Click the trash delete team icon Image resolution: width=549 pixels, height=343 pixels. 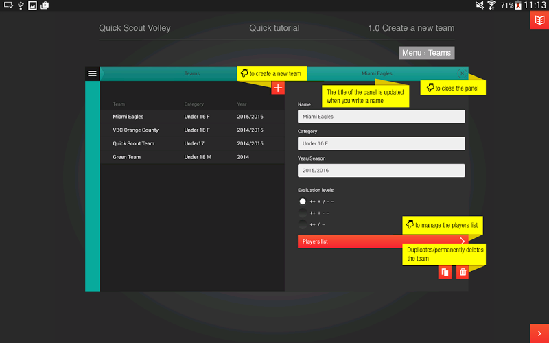point(463,272)
